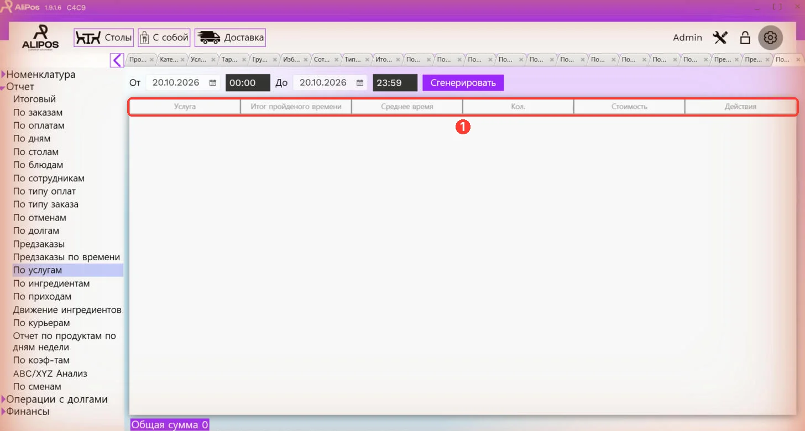The width and height of the screenshot is (805, 431).
Task: Open the settings gear icon
Action: click(770, 38)
